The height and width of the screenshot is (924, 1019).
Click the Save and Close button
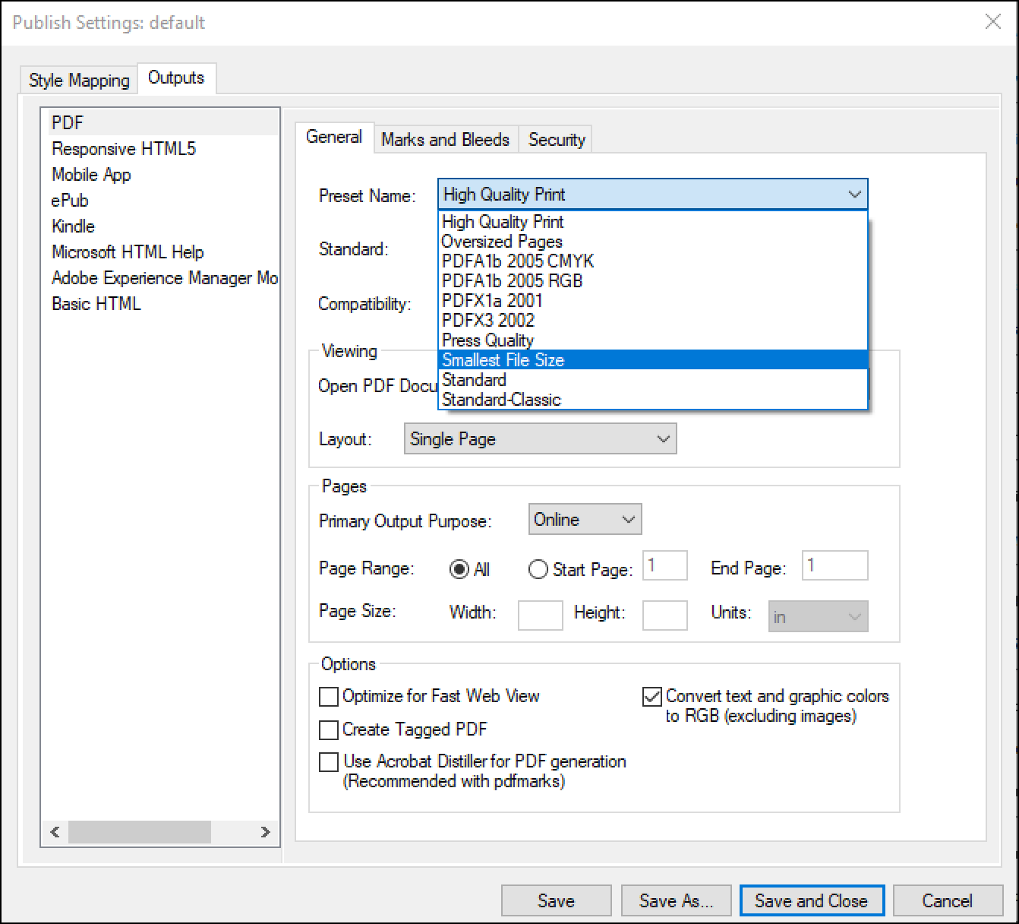click(x=811, y=900)
